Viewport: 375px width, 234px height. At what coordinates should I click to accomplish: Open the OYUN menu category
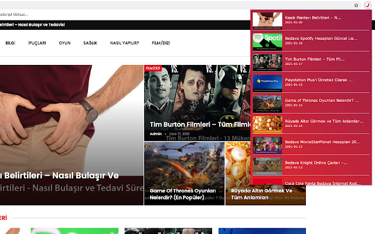[x=64, y=43]
